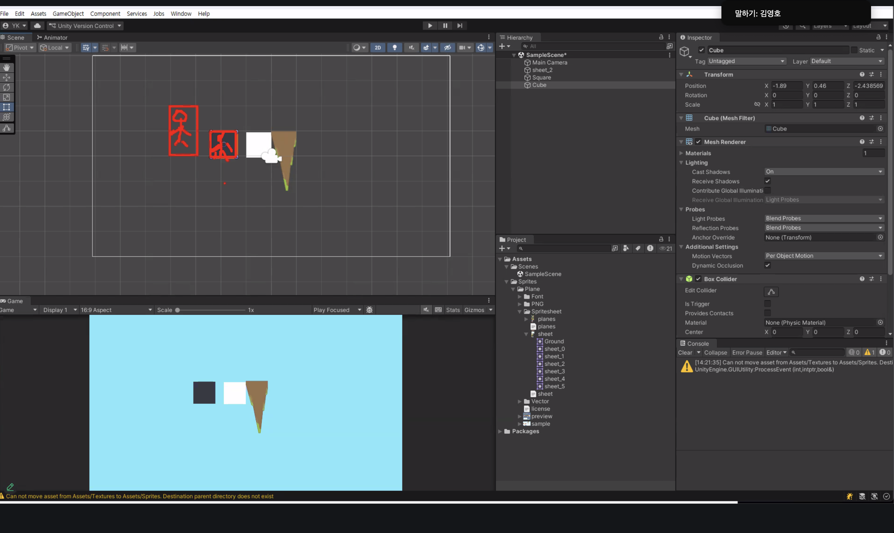Image resolution: width=894 pixels, height=533 pixels.
Task: Toggle Error Pause in Console
Action: tap(747, 353)
